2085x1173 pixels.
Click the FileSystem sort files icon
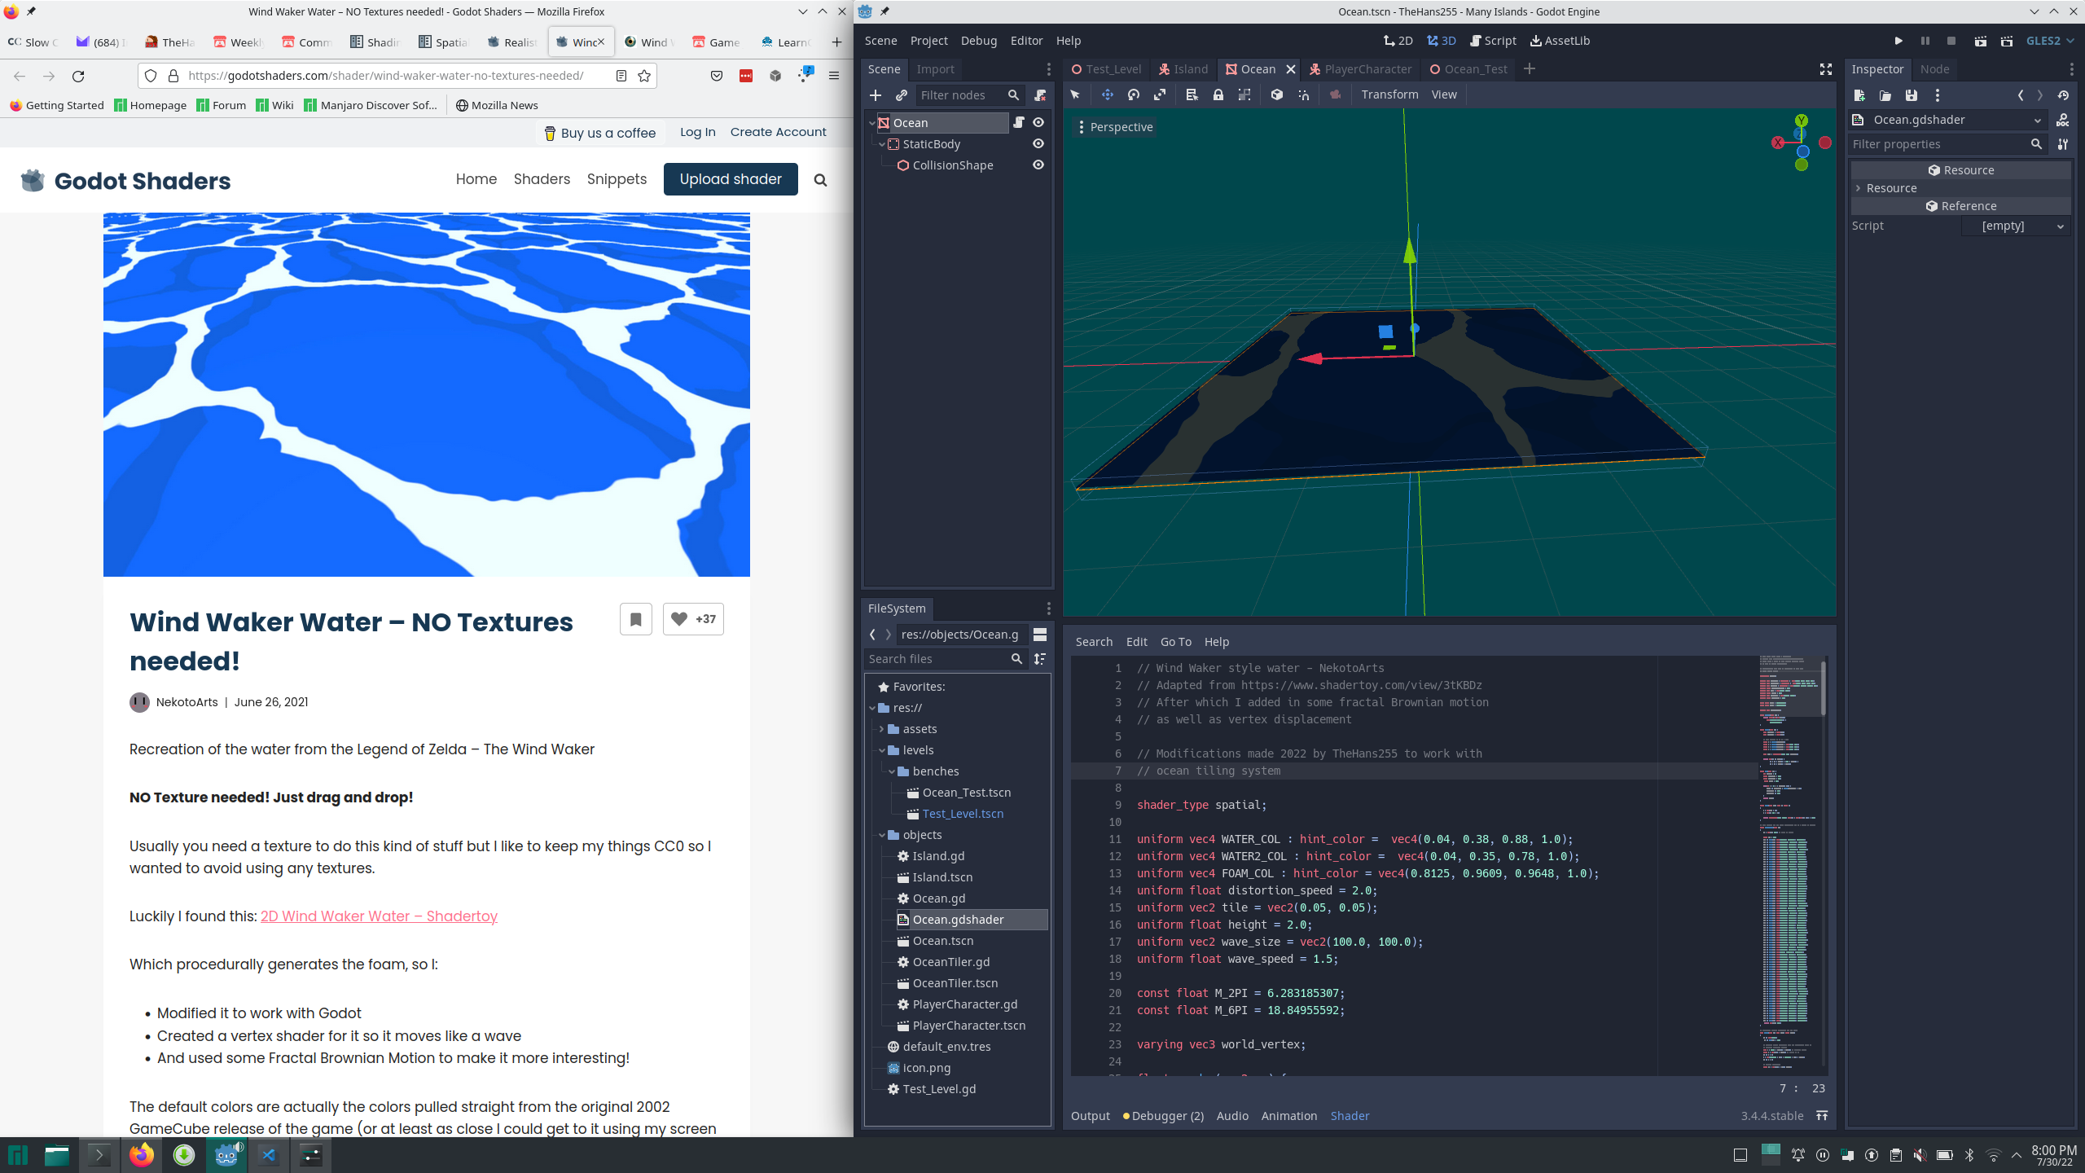click(1040, 659)
